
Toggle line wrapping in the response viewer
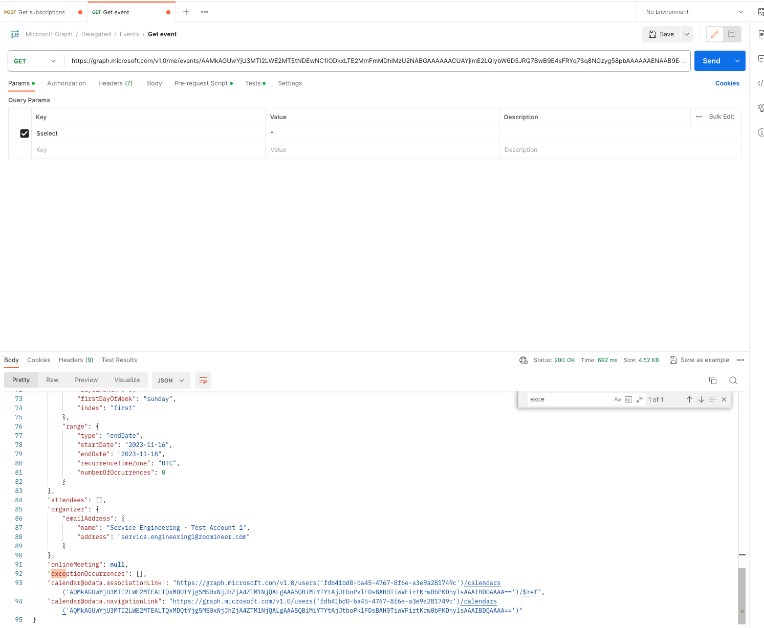[203, 380]
